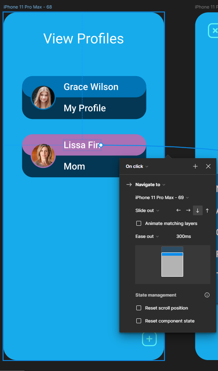
Task: Select the View Profiles heading text
Action: click(83, 38)
